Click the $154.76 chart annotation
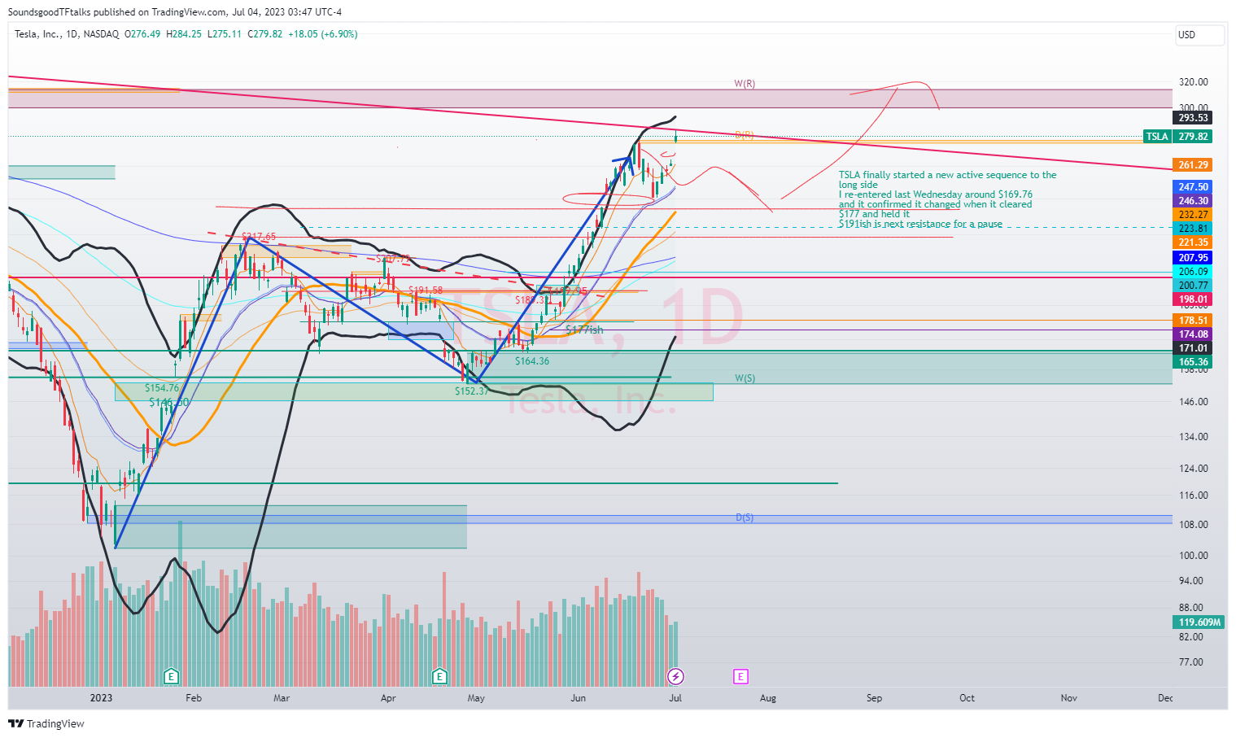 (x=162, y=388)
